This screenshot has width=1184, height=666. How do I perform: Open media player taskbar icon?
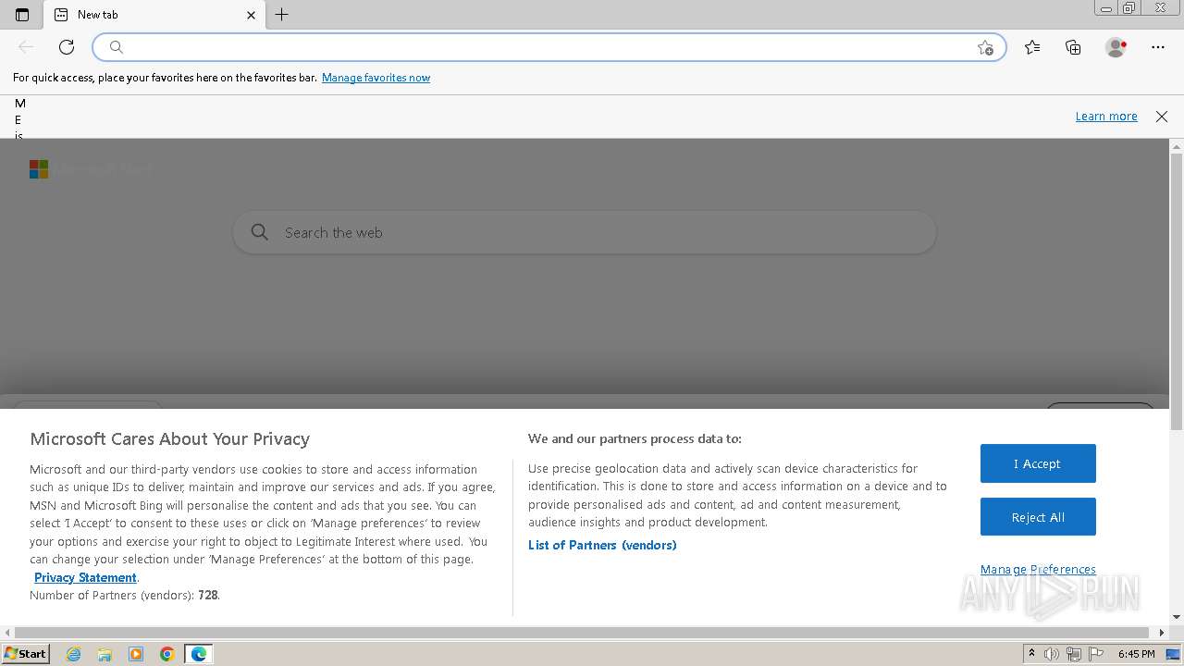[136, 654]
